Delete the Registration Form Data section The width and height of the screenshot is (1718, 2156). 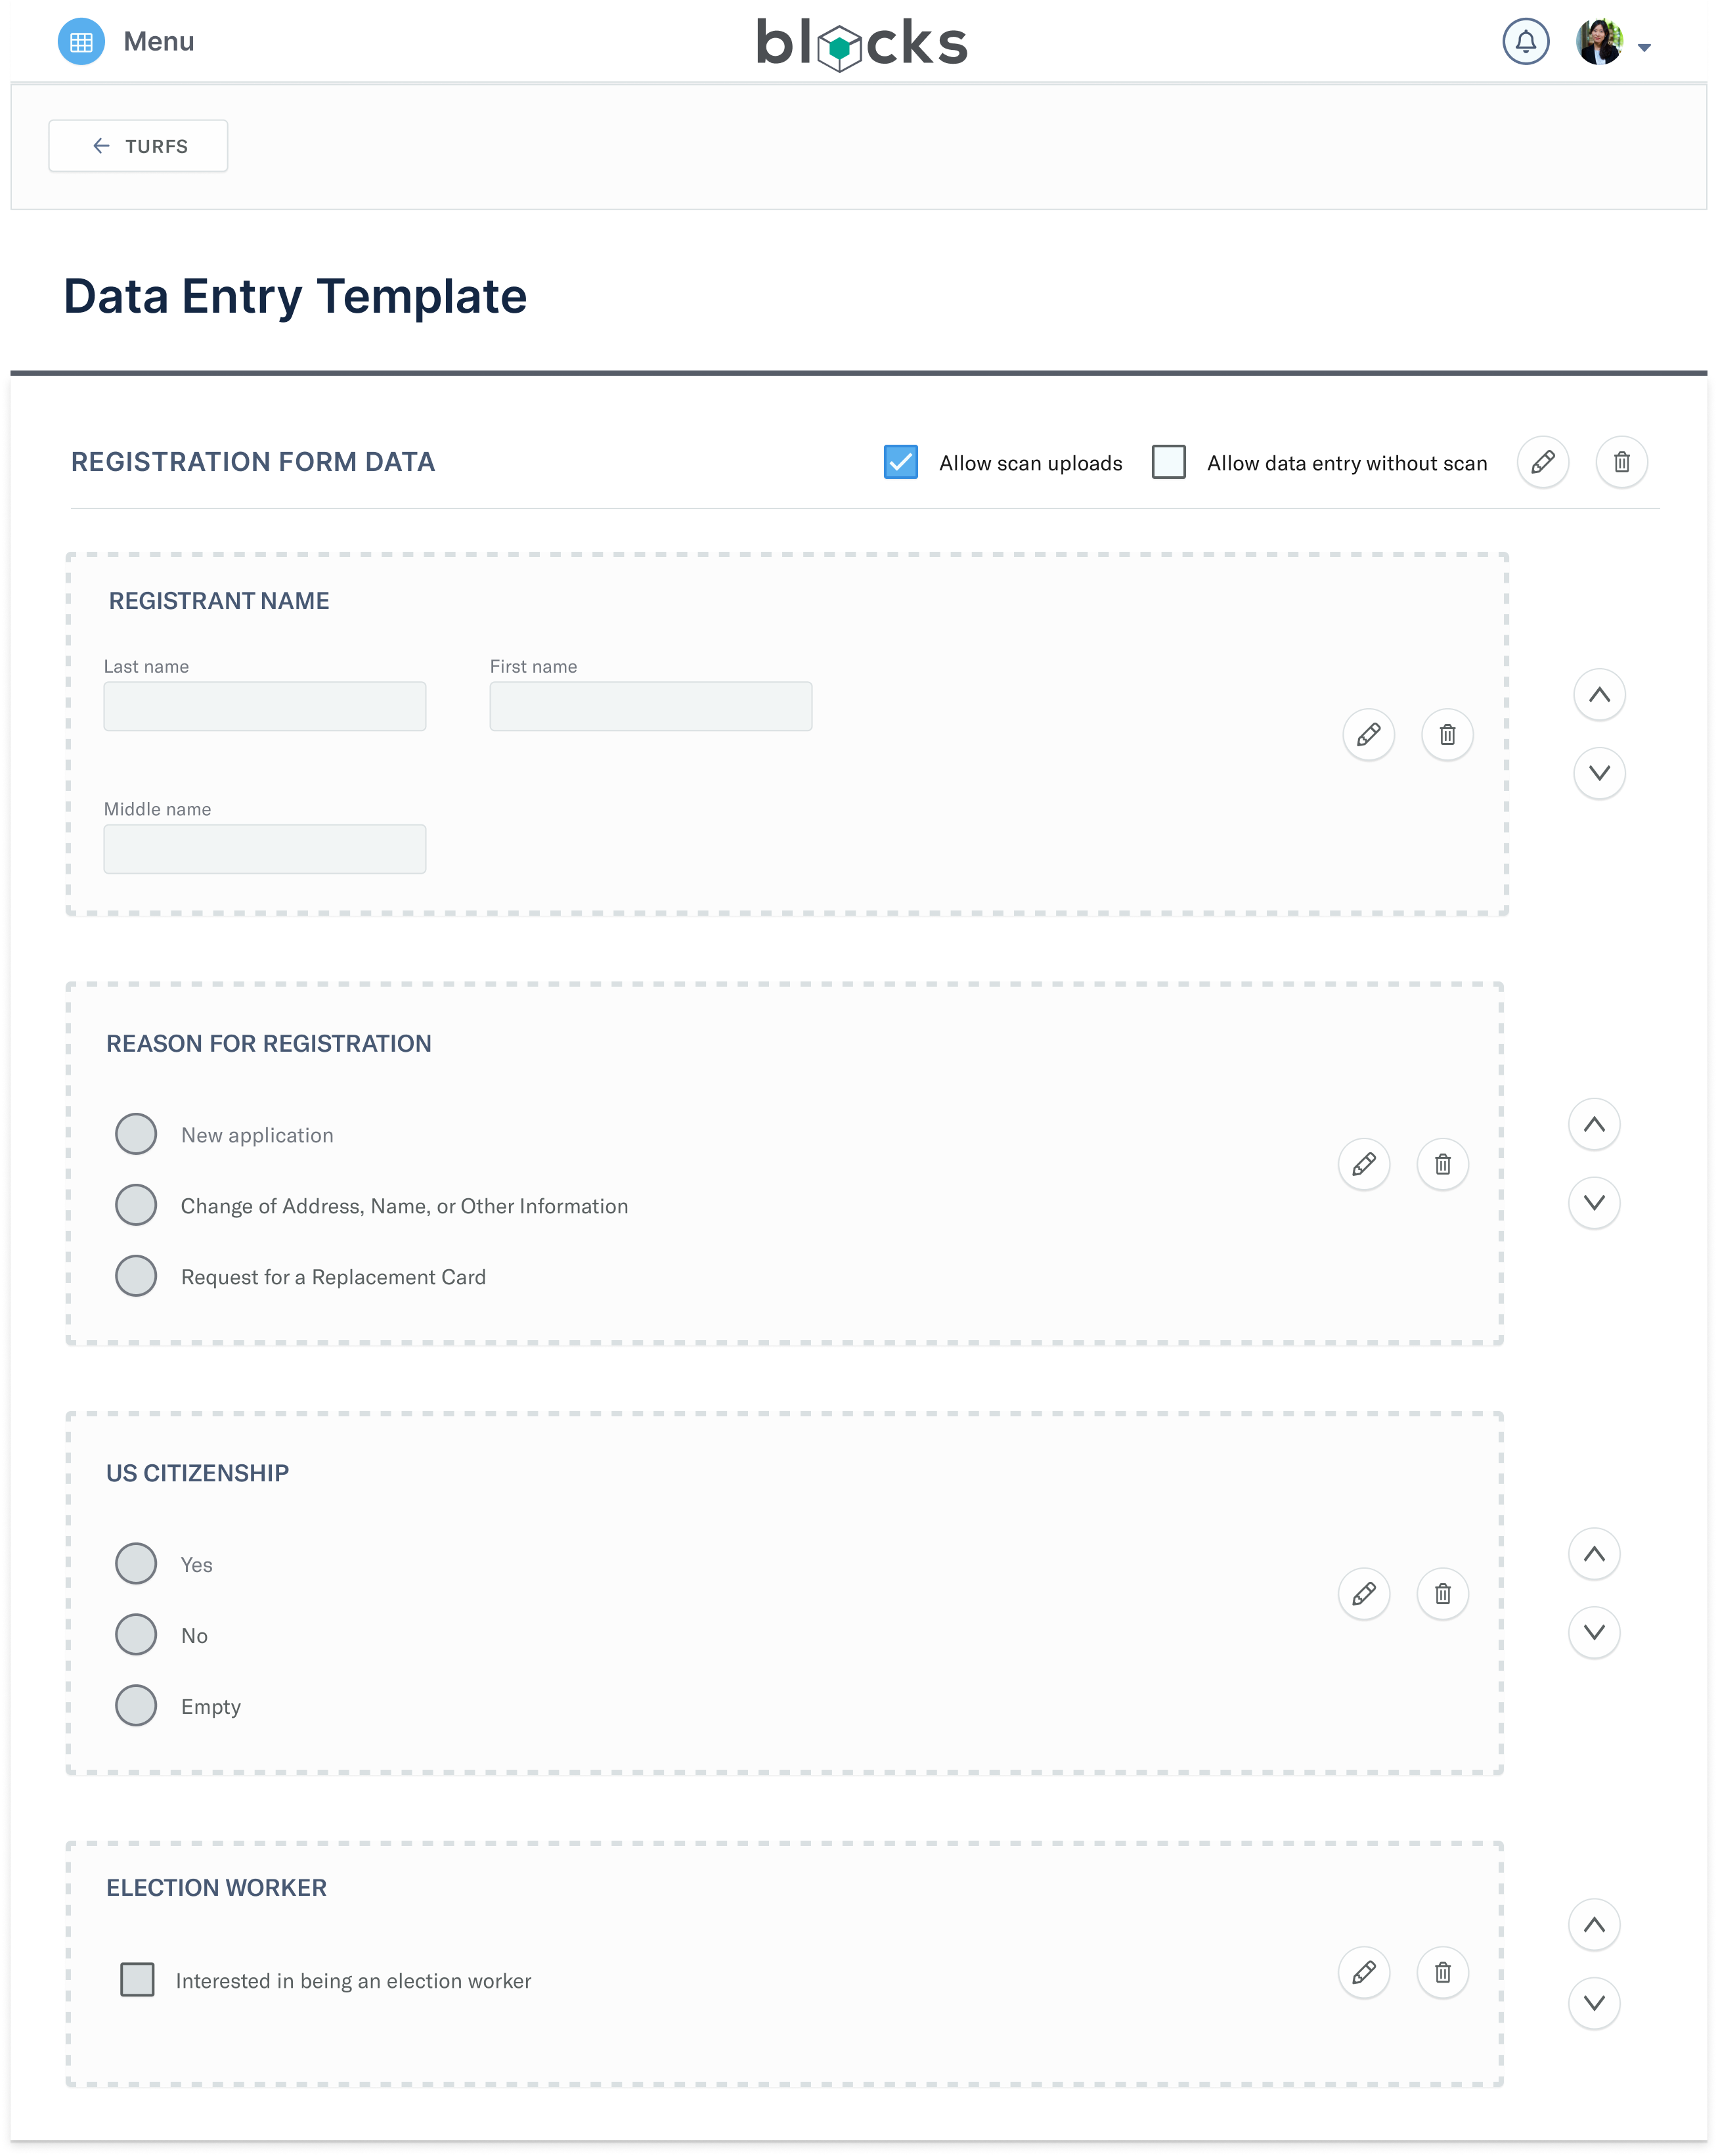click(1621, 462)
